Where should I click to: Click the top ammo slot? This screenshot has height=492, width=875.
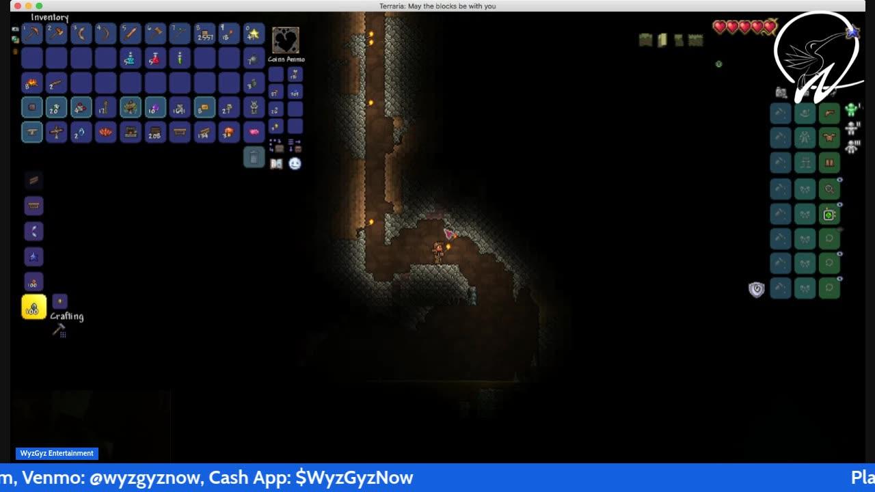click(x=295, y=74)
